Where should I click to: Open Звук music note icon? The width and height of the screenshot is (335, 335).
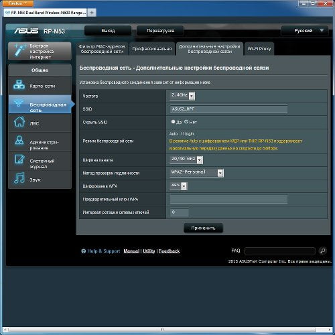point(19,178)
